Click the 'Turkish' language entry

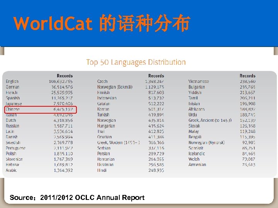103,115
